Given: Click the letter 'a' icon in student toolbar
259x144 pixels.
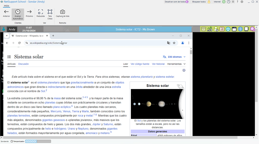Looking at the screenshot, I should [x=222, y=29].
